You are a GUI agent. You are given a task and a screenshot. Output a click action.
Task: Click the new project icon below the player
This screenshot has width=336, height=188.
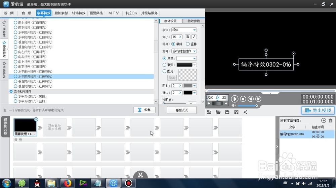point(209,112)
